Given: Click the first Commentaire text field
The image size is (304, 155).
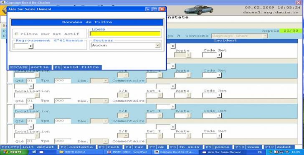Looking at the screenshot, I should 221,81.
